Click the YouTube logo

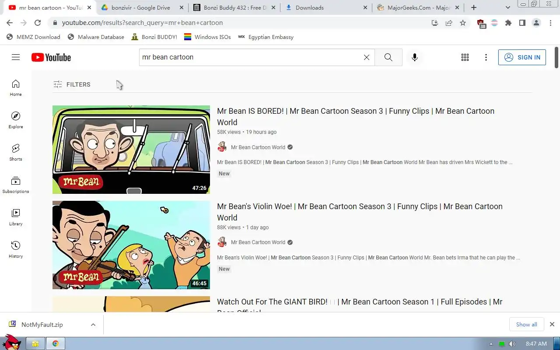click(51, 57)
